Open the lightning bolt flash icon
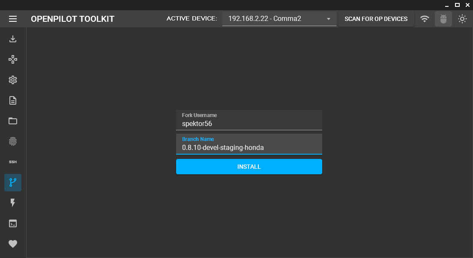Image resolution: width=473 pixels, height=258 pixels. click(13, 203)
